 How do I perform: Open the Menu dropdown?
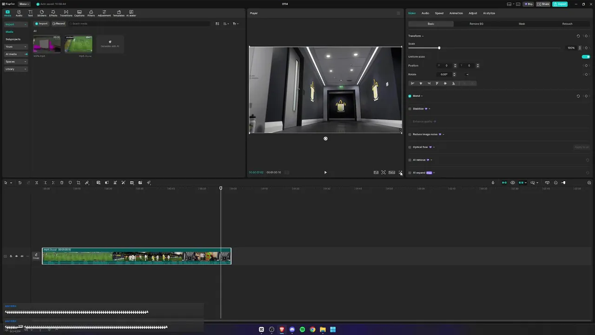[24, 4]
